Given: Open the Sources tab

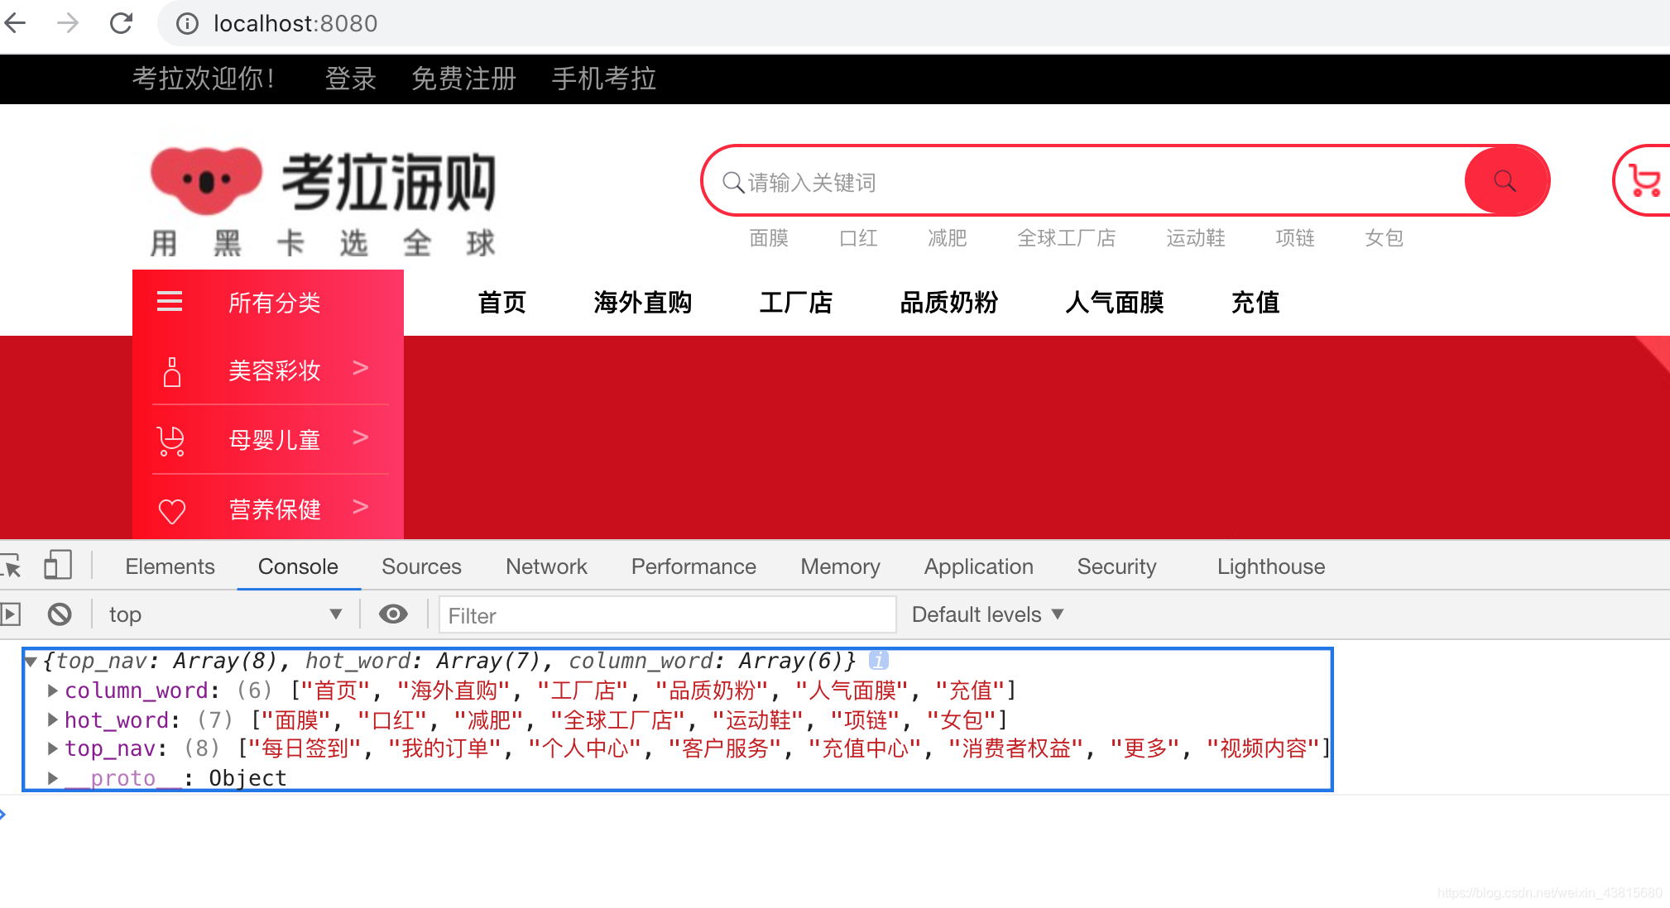Looking at the screenshot, I should pyautogui.click(x=421, y=566).
